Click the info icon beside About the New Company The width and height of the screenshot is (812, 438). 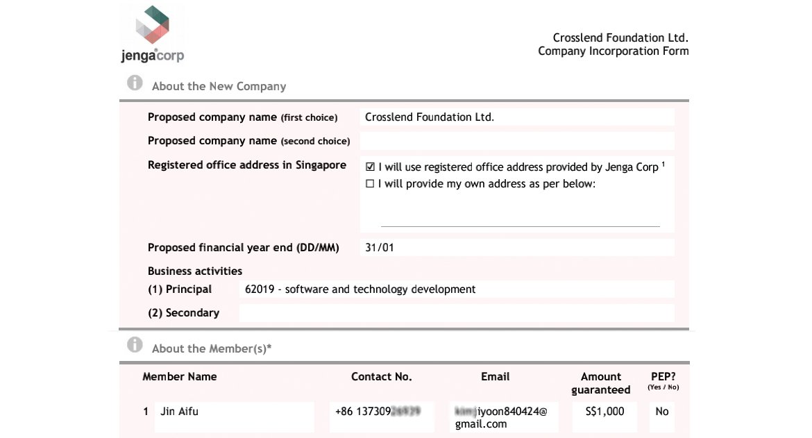pos(135,83)
